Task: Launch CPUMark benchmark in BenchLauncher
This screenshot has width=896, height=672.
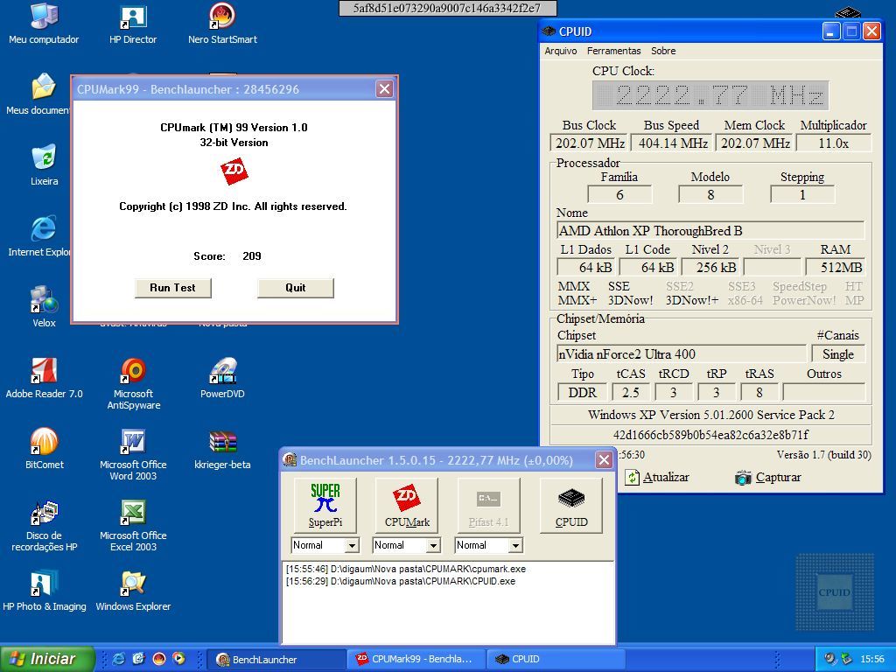Action: pyautogui.click(x=407, y=505)
